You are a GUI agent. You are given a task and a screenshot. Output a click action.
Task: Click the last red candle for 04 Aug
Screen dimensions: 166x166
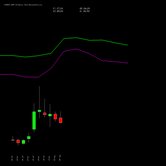pyautogui.click(x=61, y=120)
